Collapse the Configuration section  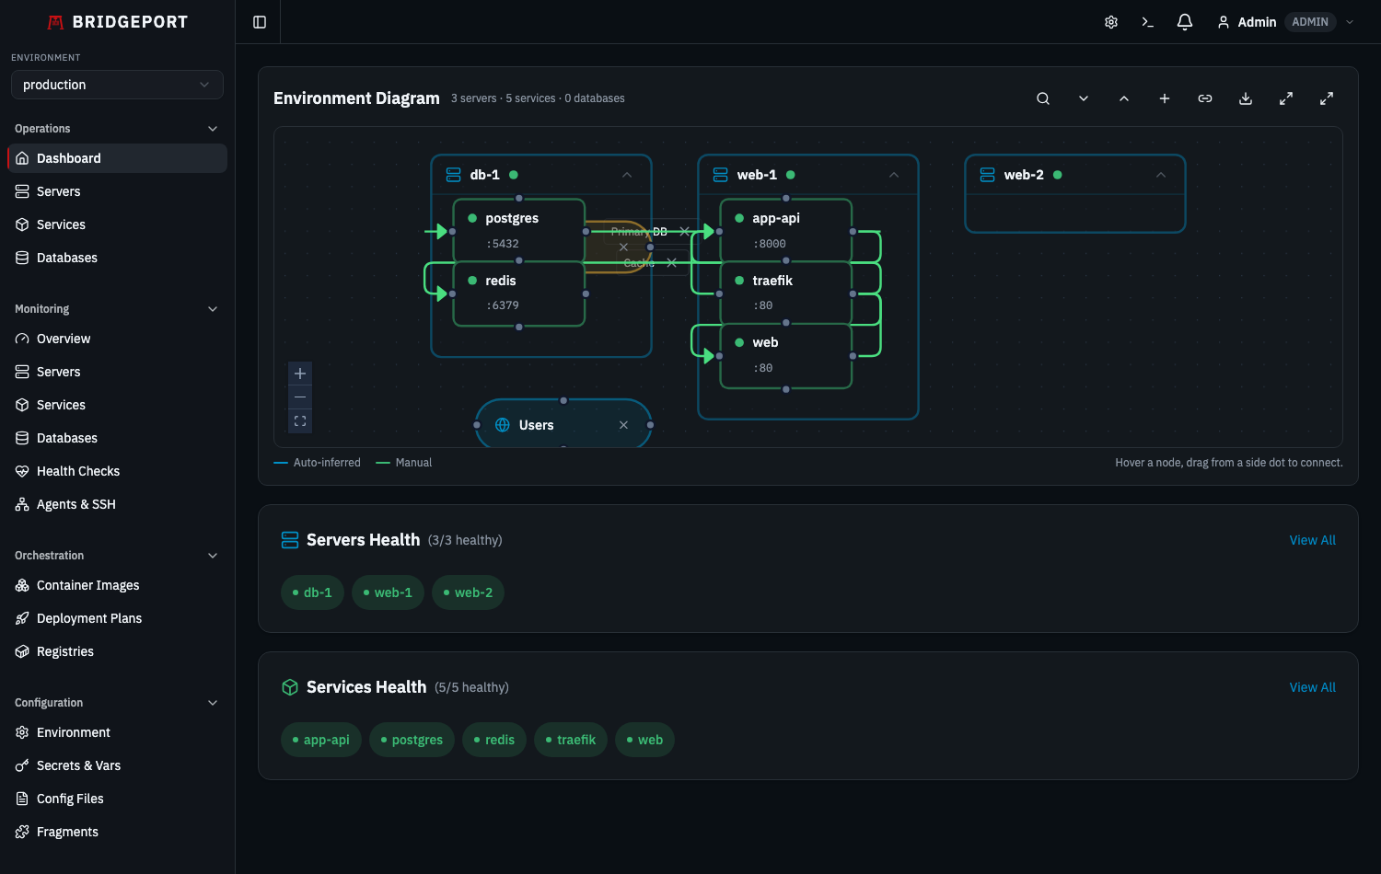click(213, 703)
